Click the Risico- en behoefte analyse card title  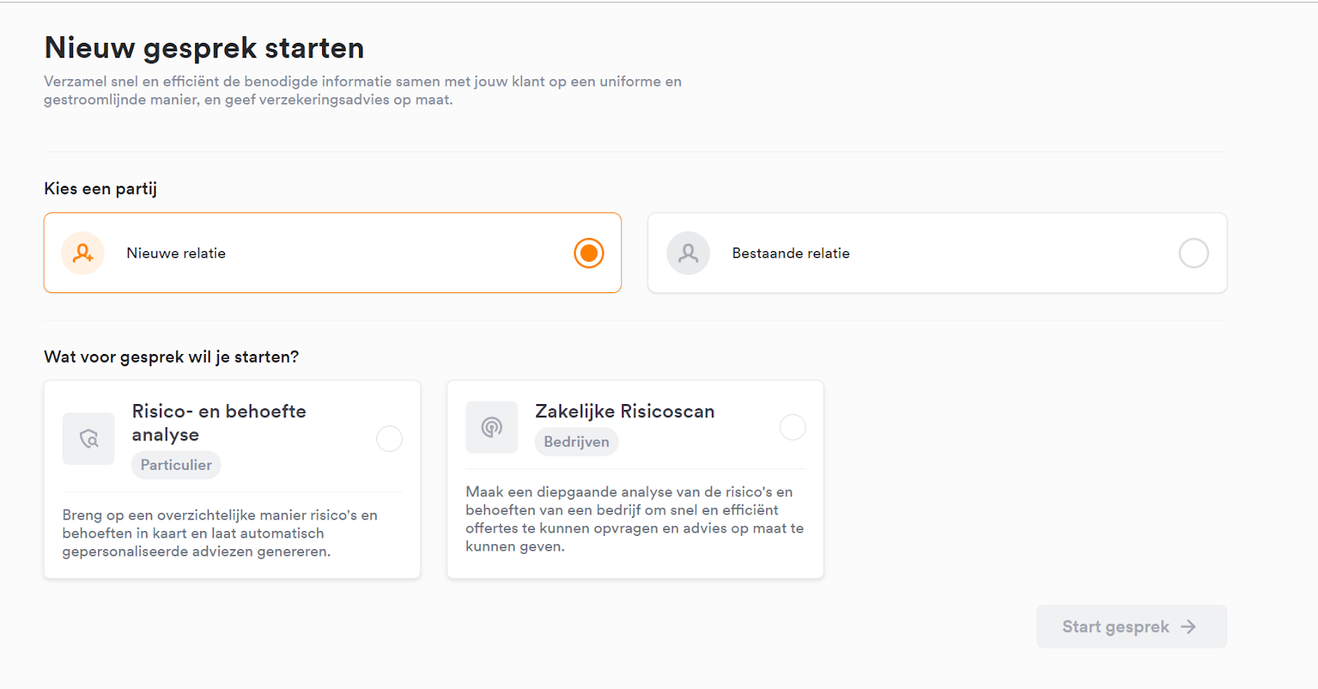(219, 422)
